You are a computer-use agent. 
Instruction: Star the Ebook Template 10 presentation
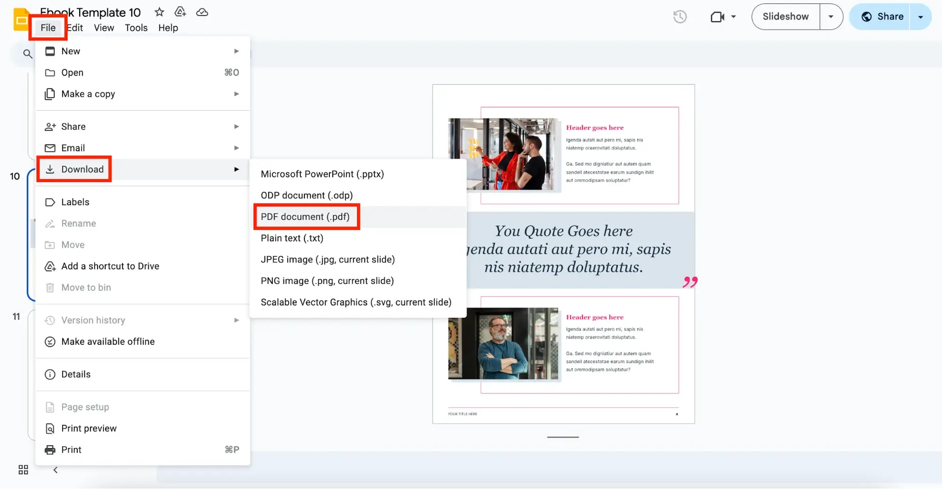pos(159,12)
